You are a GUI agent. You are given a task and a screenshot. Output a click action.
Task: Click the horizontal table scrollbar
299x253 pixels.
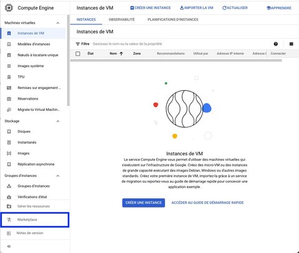176,60
